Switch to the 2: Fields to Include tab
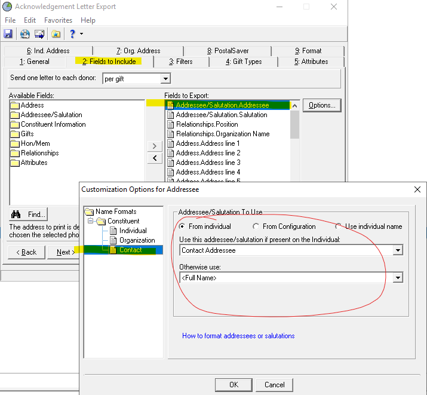This screenshot has height=395, width=427. pos(109,62)
